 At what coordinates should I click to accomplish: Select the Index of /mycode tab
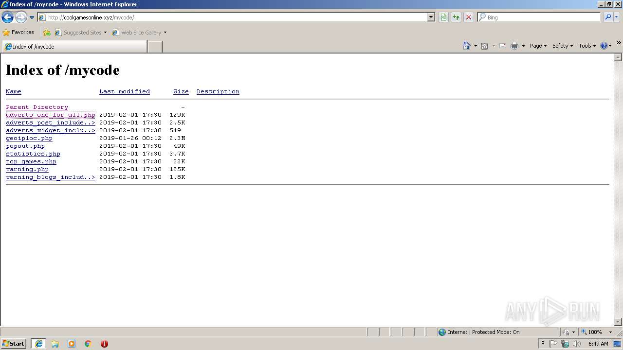point(74,47)
